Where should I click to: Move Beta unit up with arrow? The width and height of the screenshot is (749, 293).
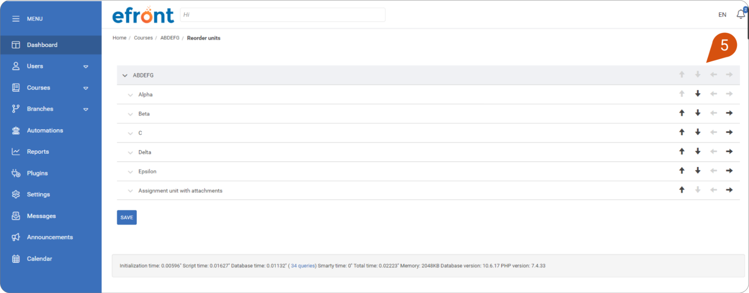682,113
